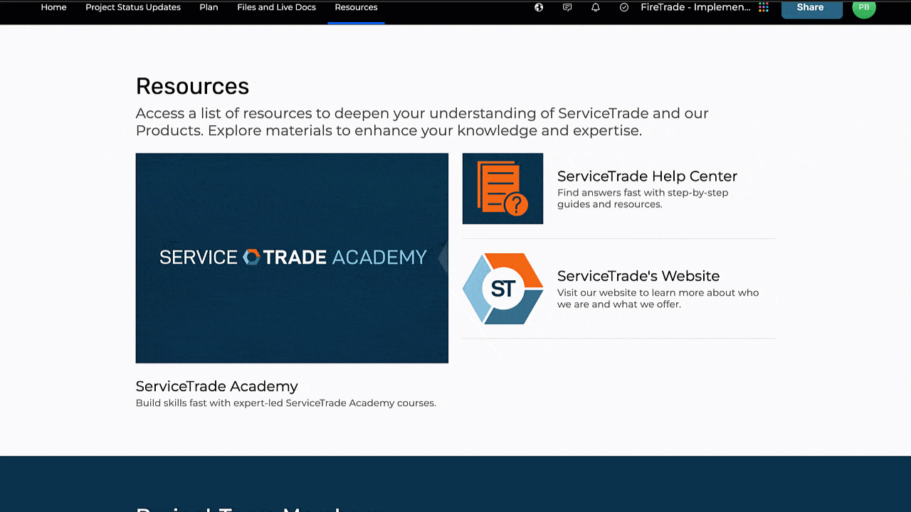This screenshot has height=512, width=911.
Task: Open the notifications bell
Action: click(596, 7)
